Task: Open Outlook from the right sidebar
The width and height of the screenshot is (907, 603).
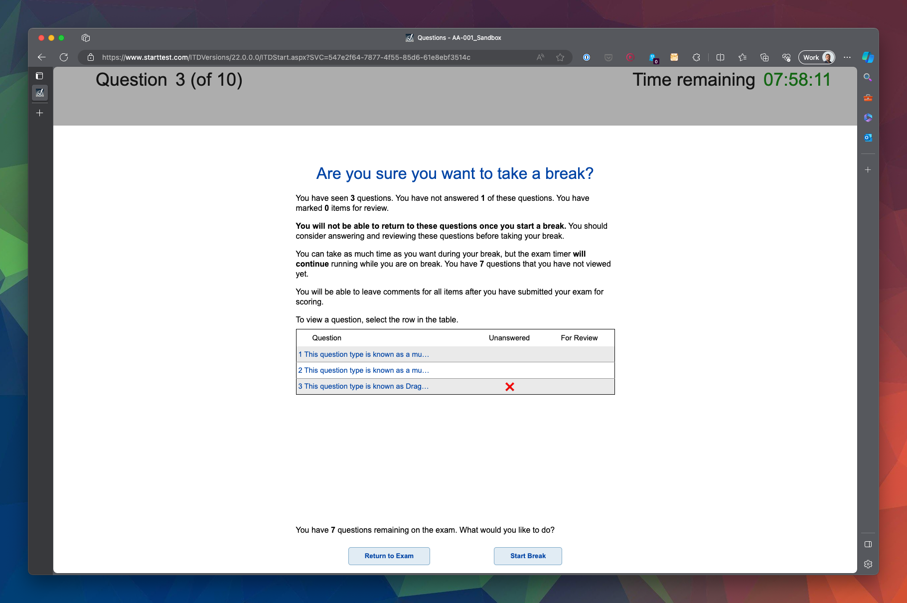Action: pyautogui.click(x=868, y=138)
